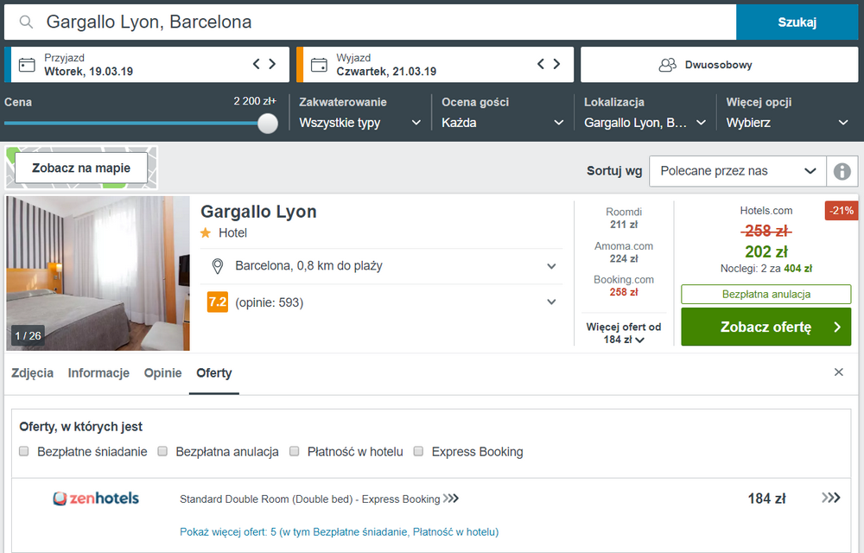864x553 pixels.
Task: Open Ocena gości dropdown
Action: tap(502, 123)
